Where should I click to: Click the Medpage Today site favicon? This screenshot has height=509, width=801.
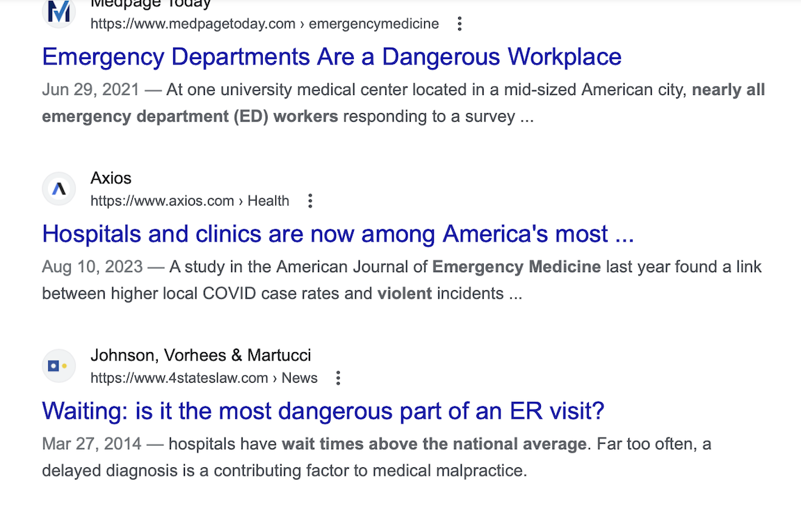click(x=59, y=12)
